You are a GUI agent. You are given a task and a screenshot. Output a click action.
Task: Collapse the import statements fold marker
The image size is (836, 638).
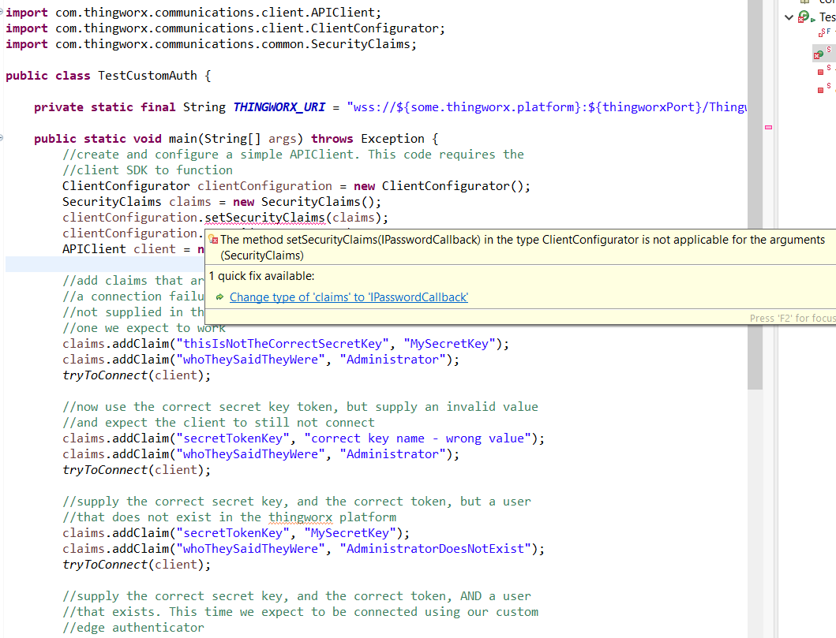click(2, 12)
